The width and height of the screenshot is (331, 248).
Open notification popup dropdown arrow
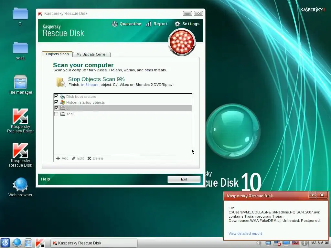[313, 195]
